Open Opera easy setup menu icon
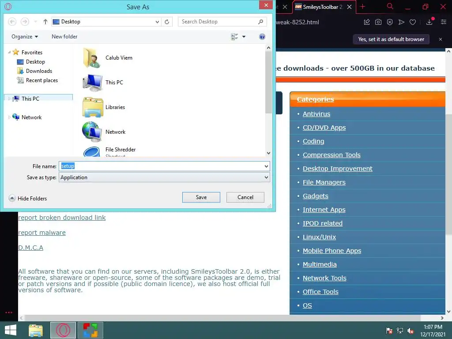Viewport: 452px width, 339px height. point(444,22)
